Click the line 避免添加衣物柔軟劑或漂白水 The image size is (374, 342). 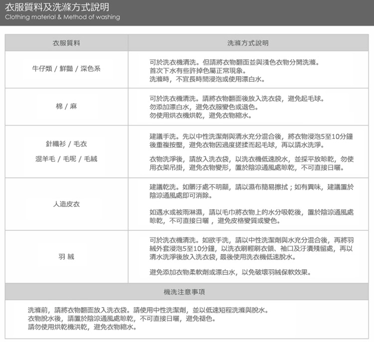(x=230, y=272)
